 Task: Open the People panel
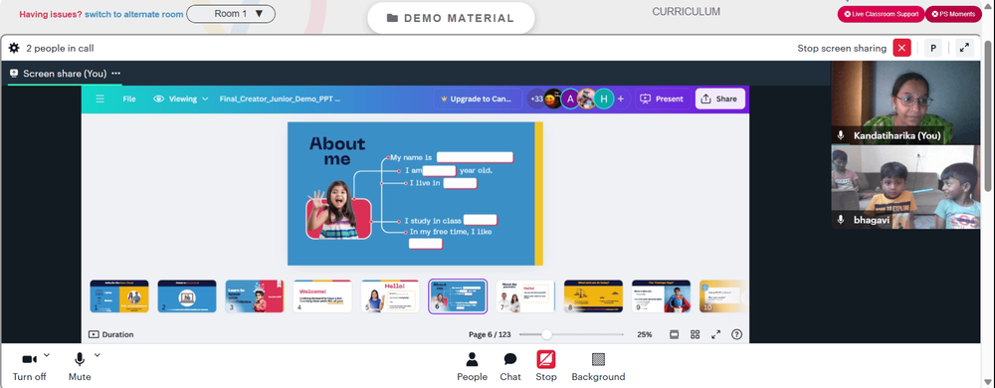472,366
